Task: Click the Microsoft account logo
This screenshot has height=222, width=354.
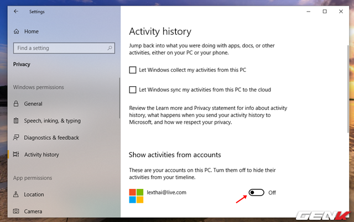Action: [x=136, y=195]
